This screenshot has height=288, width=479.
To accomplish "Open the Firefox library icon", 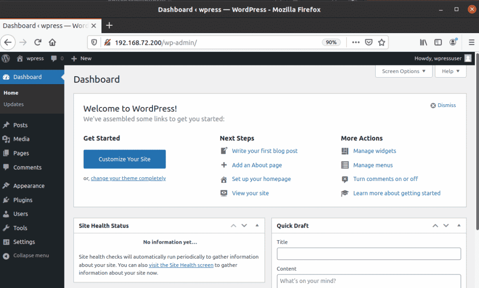I will coord(423,43).
